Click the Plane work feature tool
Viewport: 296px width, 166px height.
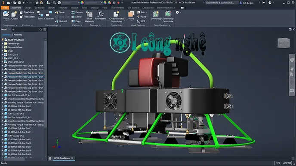(131, 15)
